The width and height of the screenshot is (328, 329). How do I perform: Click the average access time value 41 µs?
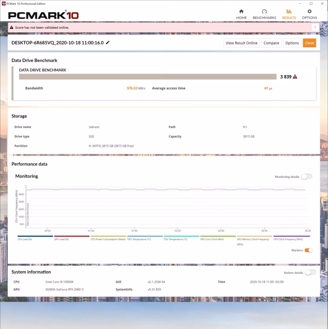coord(268,88)
